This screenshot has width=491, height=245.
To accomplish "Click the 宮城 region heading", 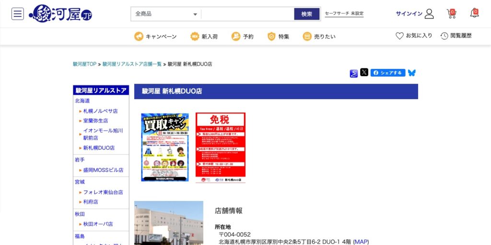I will coord(80,182).
